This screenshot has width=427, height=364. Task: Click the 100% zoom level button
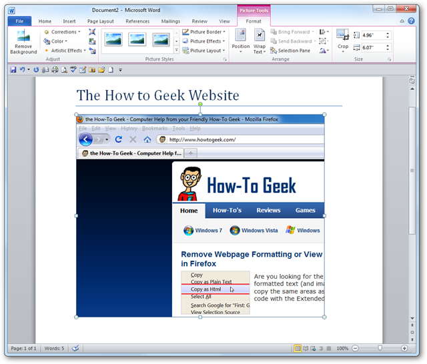pyautogui.click(x=342, y=348)
